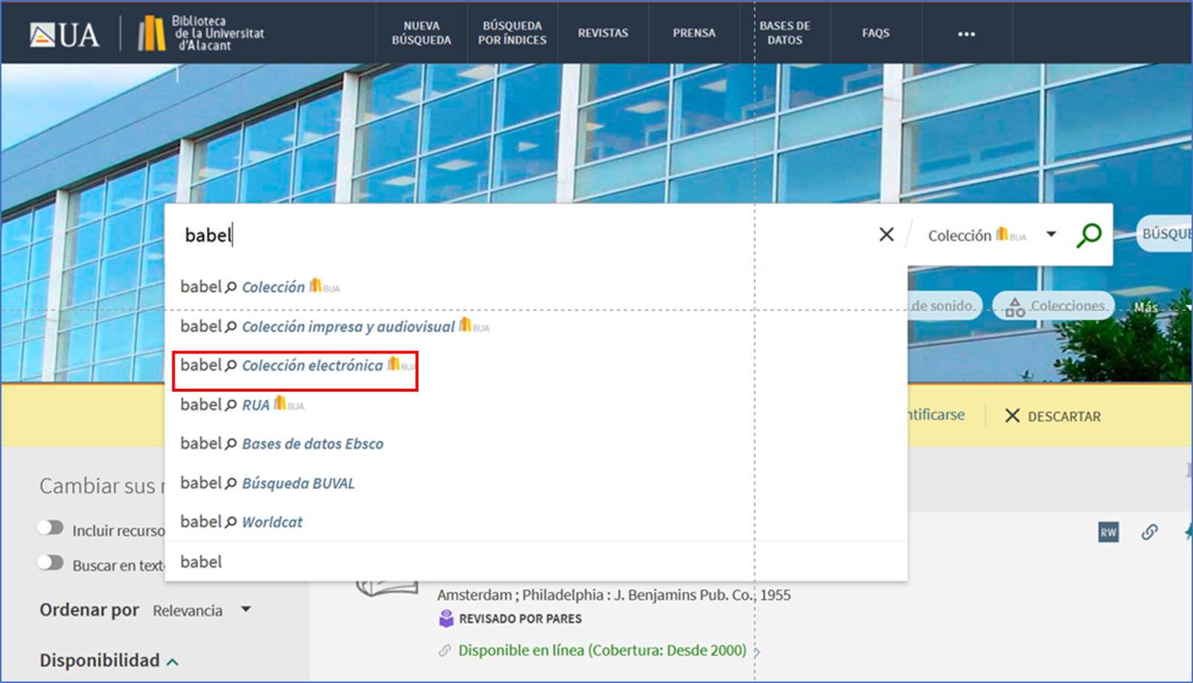This screenshot has height=683, width=1193.
Task: Click the RW RefWorks export icon
Action: point(1108,532)
